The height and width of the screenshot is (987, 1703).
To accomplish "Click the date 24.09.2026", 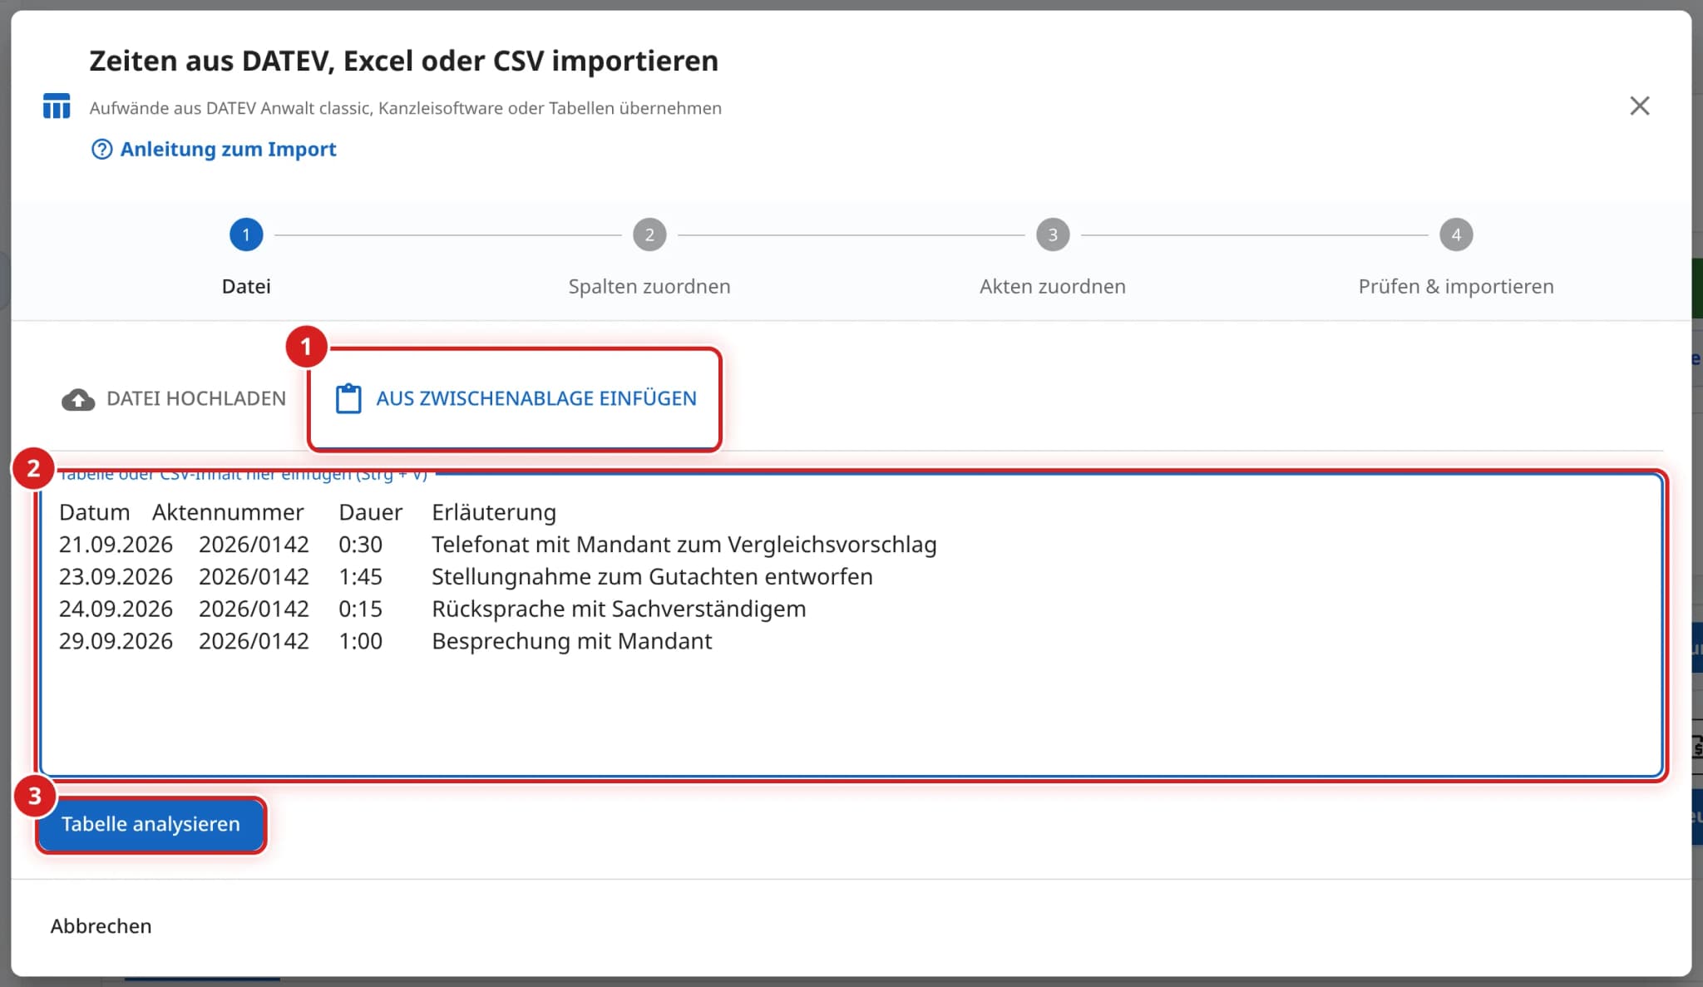I will pyautogui.click(x=116, y=609).
